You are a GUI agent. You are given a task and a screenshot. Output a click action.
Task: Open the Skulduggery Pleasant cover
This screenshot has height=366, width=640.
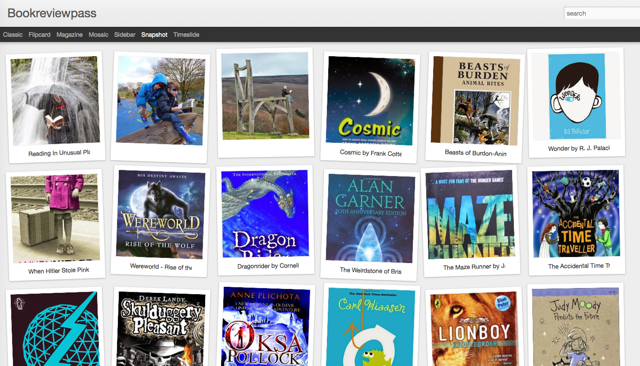160,329
